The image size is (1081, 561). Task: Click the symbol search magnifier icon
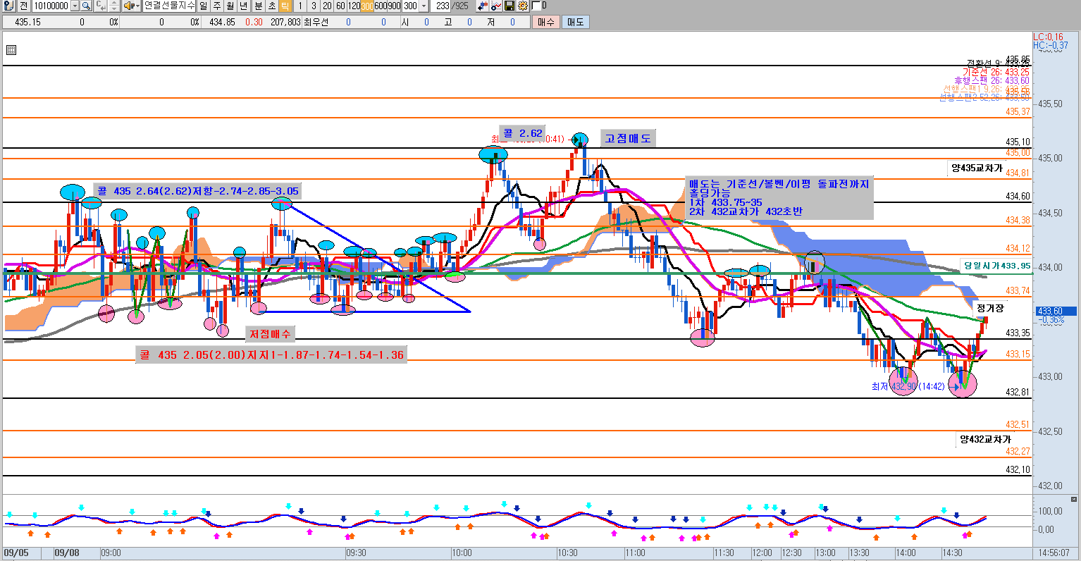(x=86, y=6)
